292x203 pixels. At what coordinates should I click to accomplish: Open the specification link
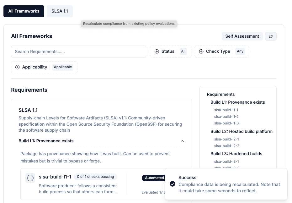pyautogui.click(x=31, y=124)
